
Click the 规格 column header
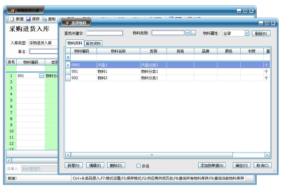[180, 51]
